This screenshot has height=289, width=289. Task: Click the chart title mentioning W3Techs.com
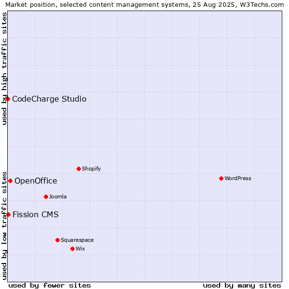[144, 5]
